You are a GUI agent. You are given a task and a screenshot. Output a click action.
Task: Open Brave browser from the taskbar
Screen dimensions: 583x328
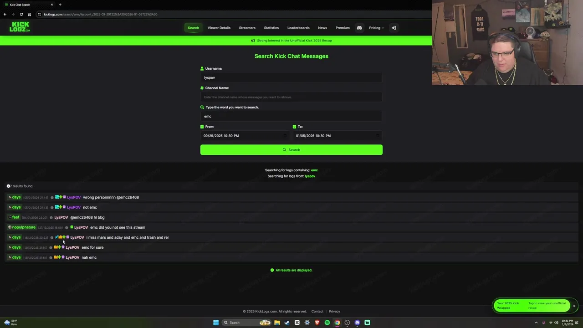pos(317,323)
